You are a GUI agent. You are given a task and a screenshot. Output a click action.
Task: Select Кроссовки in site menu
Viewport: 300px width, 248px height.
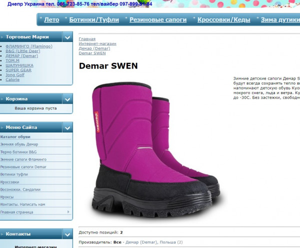[x=9, y=182]
